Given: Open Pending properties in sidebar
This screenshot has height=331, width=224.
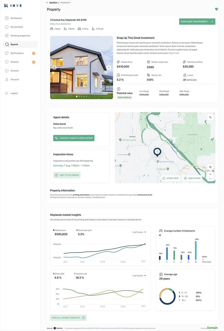Looking at the screenshot, I should click(x=20, y=36).
